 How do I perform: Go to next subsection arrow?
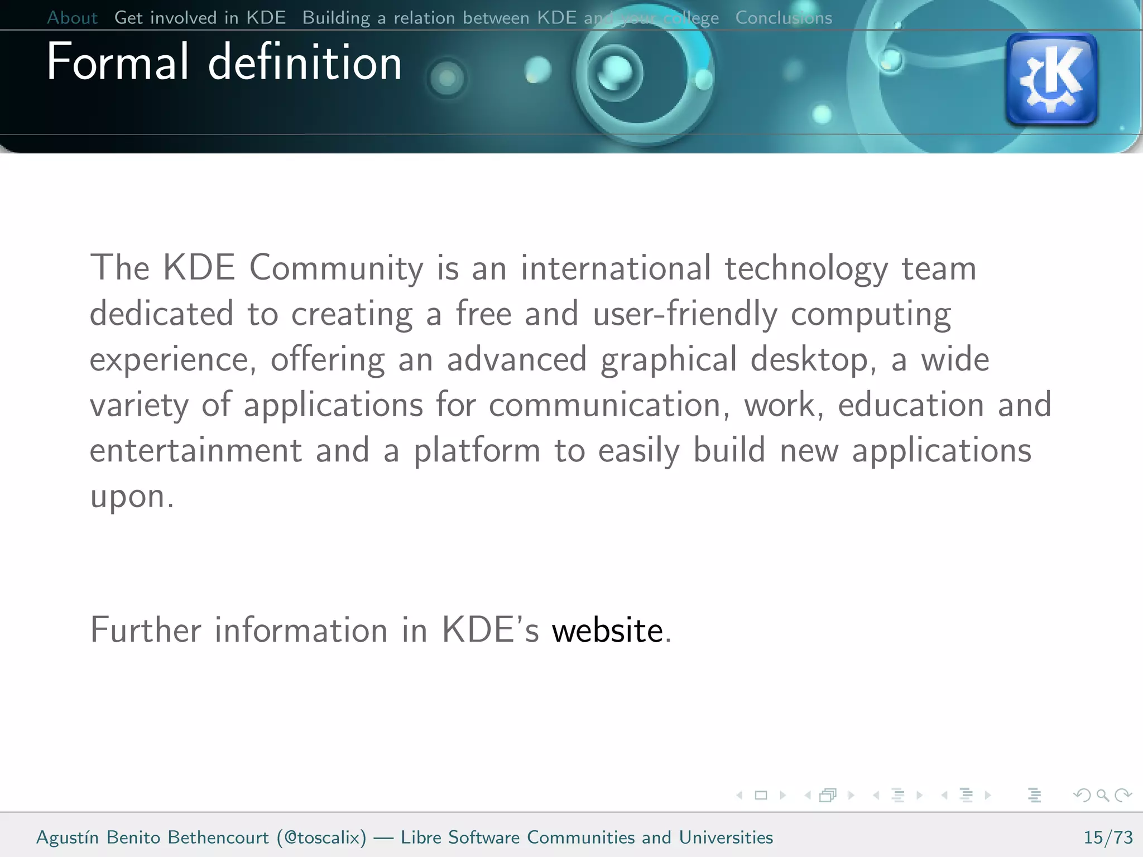click(x=920, y=796)
